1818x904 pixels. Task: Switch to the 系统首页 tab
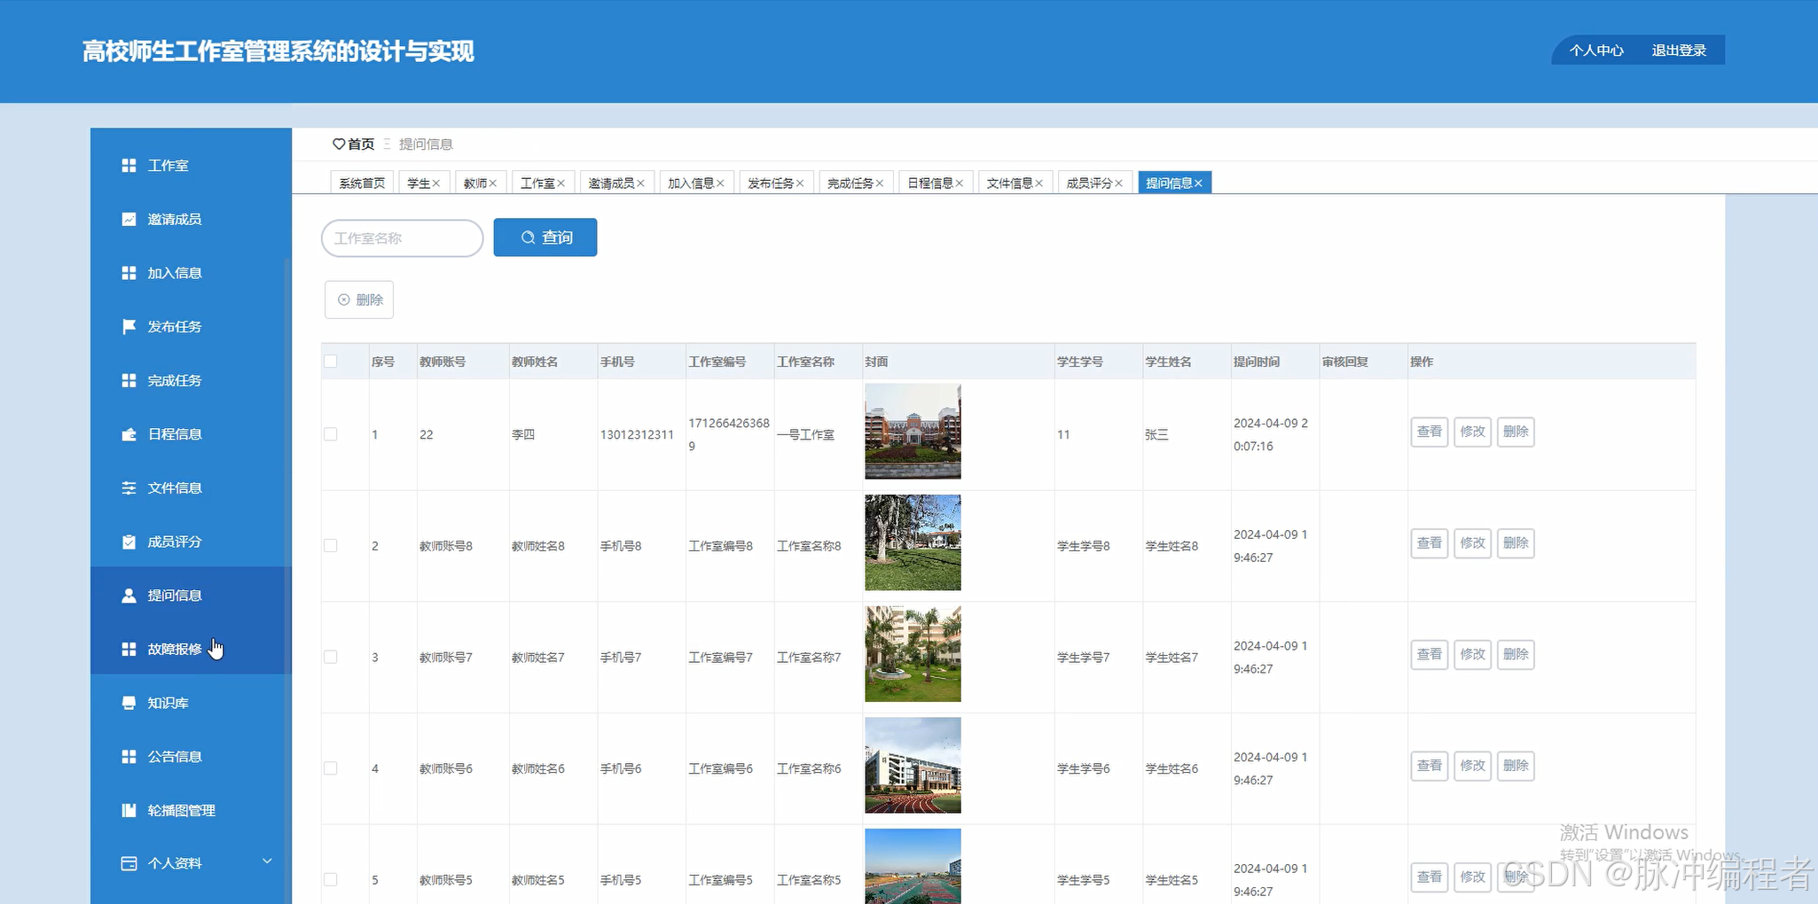pyautogui.click(x=362, y=183)
